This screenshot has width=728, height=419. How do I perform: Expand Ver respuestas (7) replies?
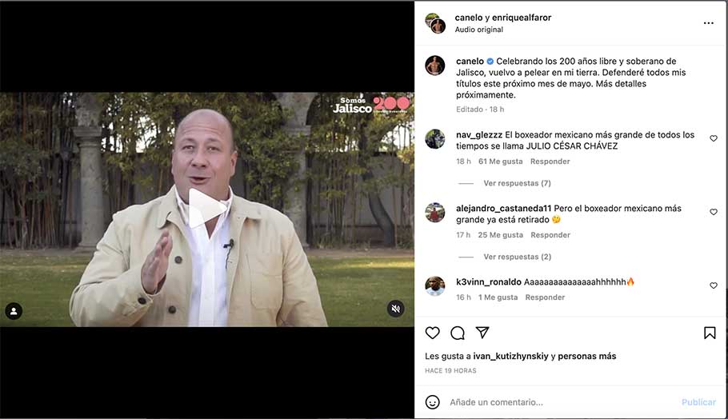518,183
